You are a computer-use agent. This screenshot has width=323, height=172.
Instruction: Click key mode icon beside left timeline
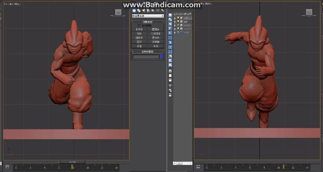pyautogui.click(x=7, y=166)
